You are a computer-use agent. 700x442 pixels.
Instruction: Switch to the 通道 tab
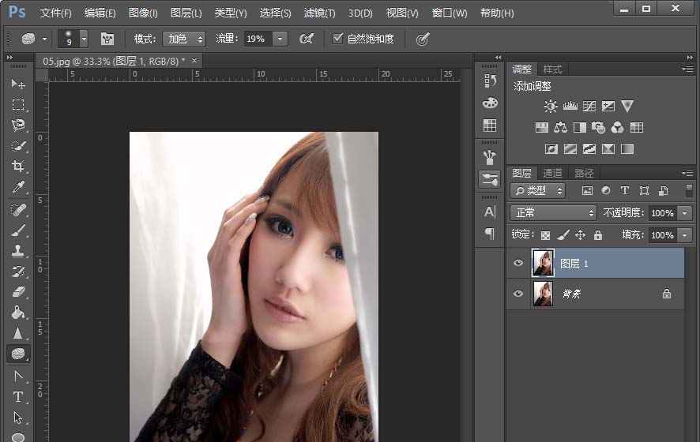(552, 173)
